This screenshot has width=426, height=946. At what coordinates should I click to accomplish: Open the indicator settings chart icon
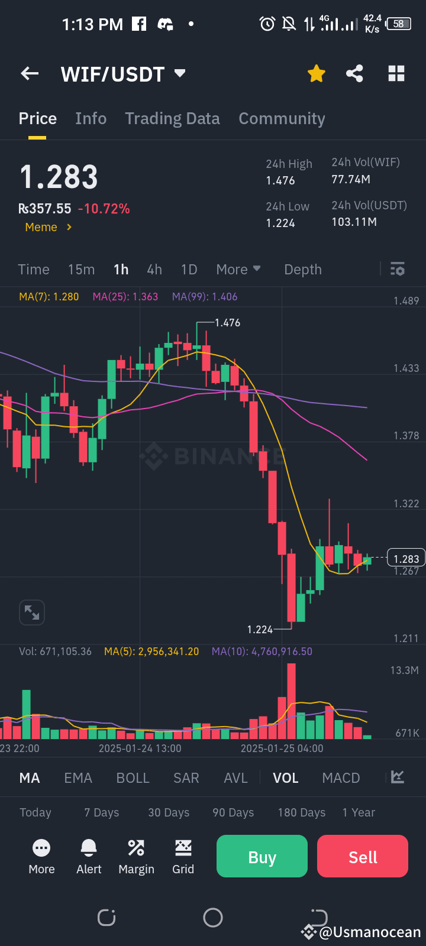click(x=398, y=777)
